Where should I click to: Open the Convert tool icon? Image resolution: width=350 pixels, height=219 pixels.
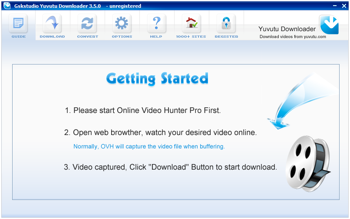pyautogui.click(x=87, y=23)
